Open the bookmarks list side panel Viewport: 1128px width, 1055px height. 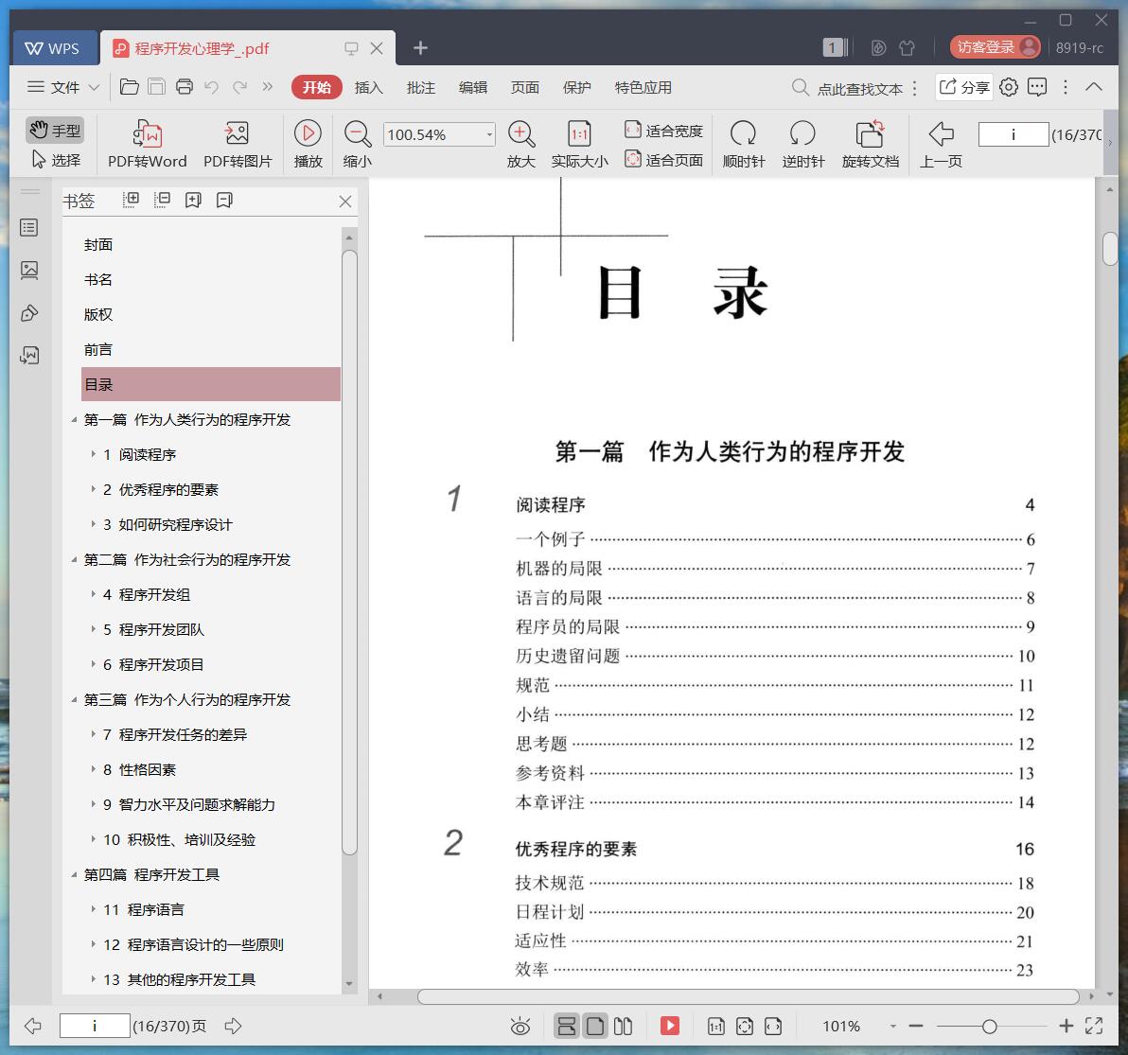(x=29, y=228)
